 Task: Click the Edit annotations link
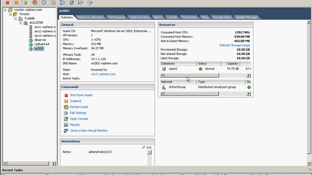tap(149, 147)
